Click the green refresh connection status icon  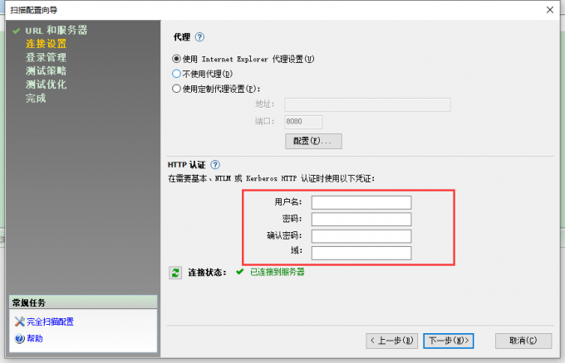point(175,273)
